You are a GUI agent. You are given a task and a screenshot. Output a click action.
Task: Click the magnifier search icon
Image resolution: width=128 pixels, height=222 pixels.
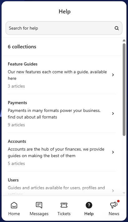tap(116, 28)
